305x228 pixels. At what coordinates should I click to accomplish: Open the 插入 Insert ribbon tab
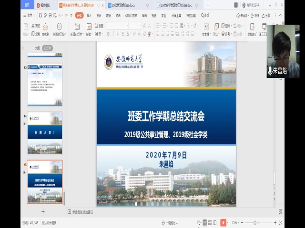89,15
